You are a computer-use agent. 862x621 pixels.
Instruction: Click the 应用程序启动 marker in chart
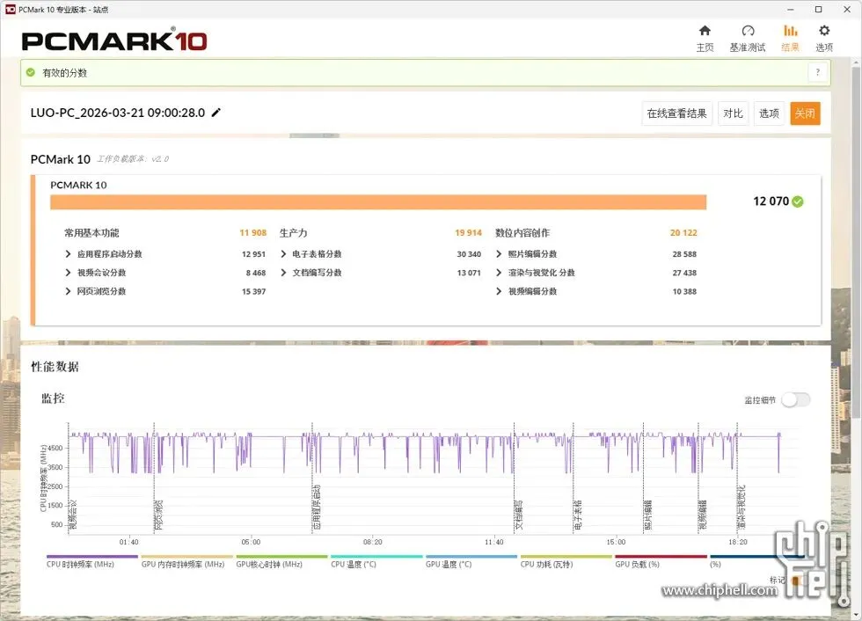tap(317, 508)
